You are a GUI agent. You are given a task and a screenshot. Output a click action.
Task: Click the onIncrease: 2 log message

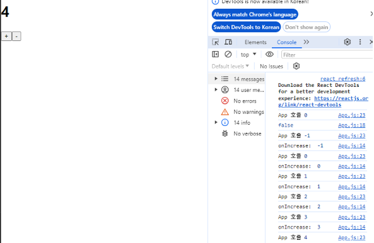click(299, 207)
